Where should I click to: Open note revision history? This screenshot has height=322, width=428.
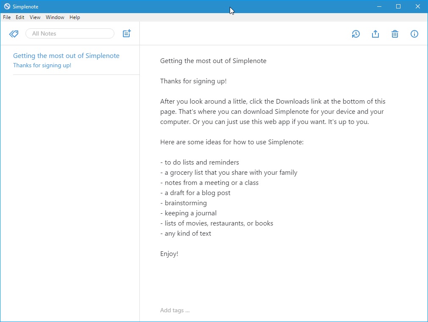pyautogui.click(x=356, y=34)
